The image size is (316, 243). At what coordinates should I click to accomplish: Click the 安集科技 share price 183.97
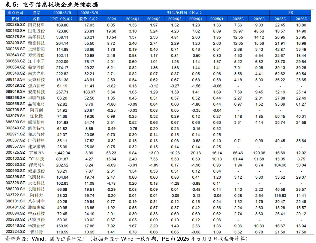click(89, 92)
